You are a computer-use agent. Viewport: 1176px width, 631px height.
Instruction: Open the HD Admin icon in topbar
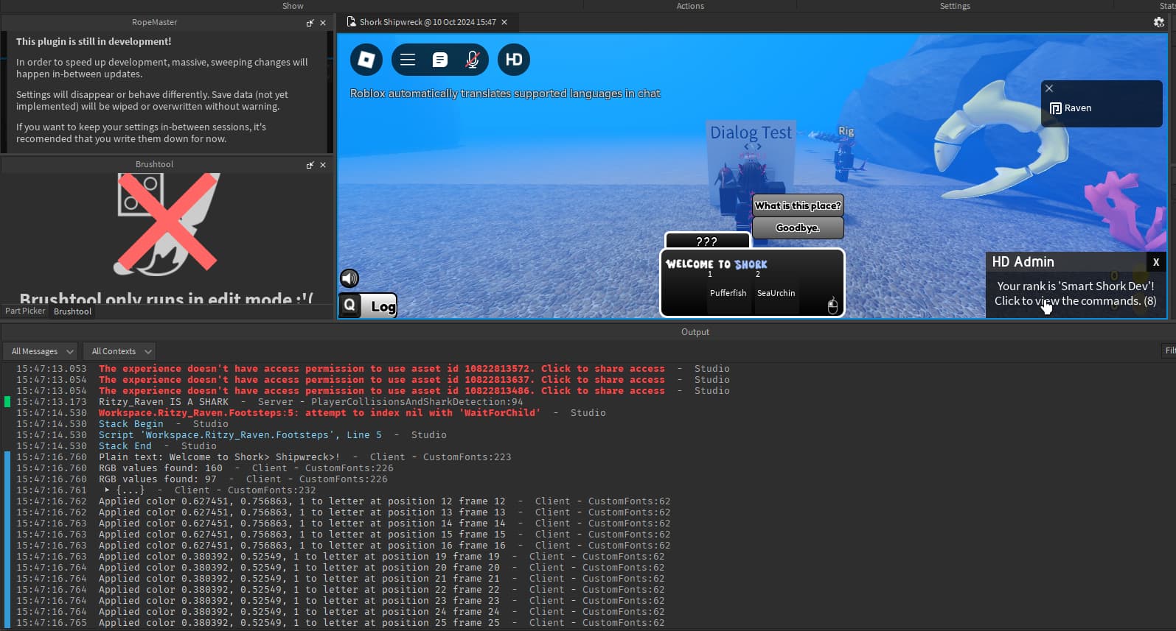514,60
